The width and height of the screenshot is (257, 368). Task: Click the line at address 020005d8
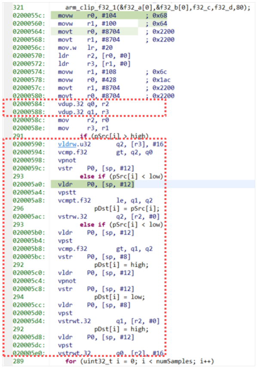tap(96, 337)
